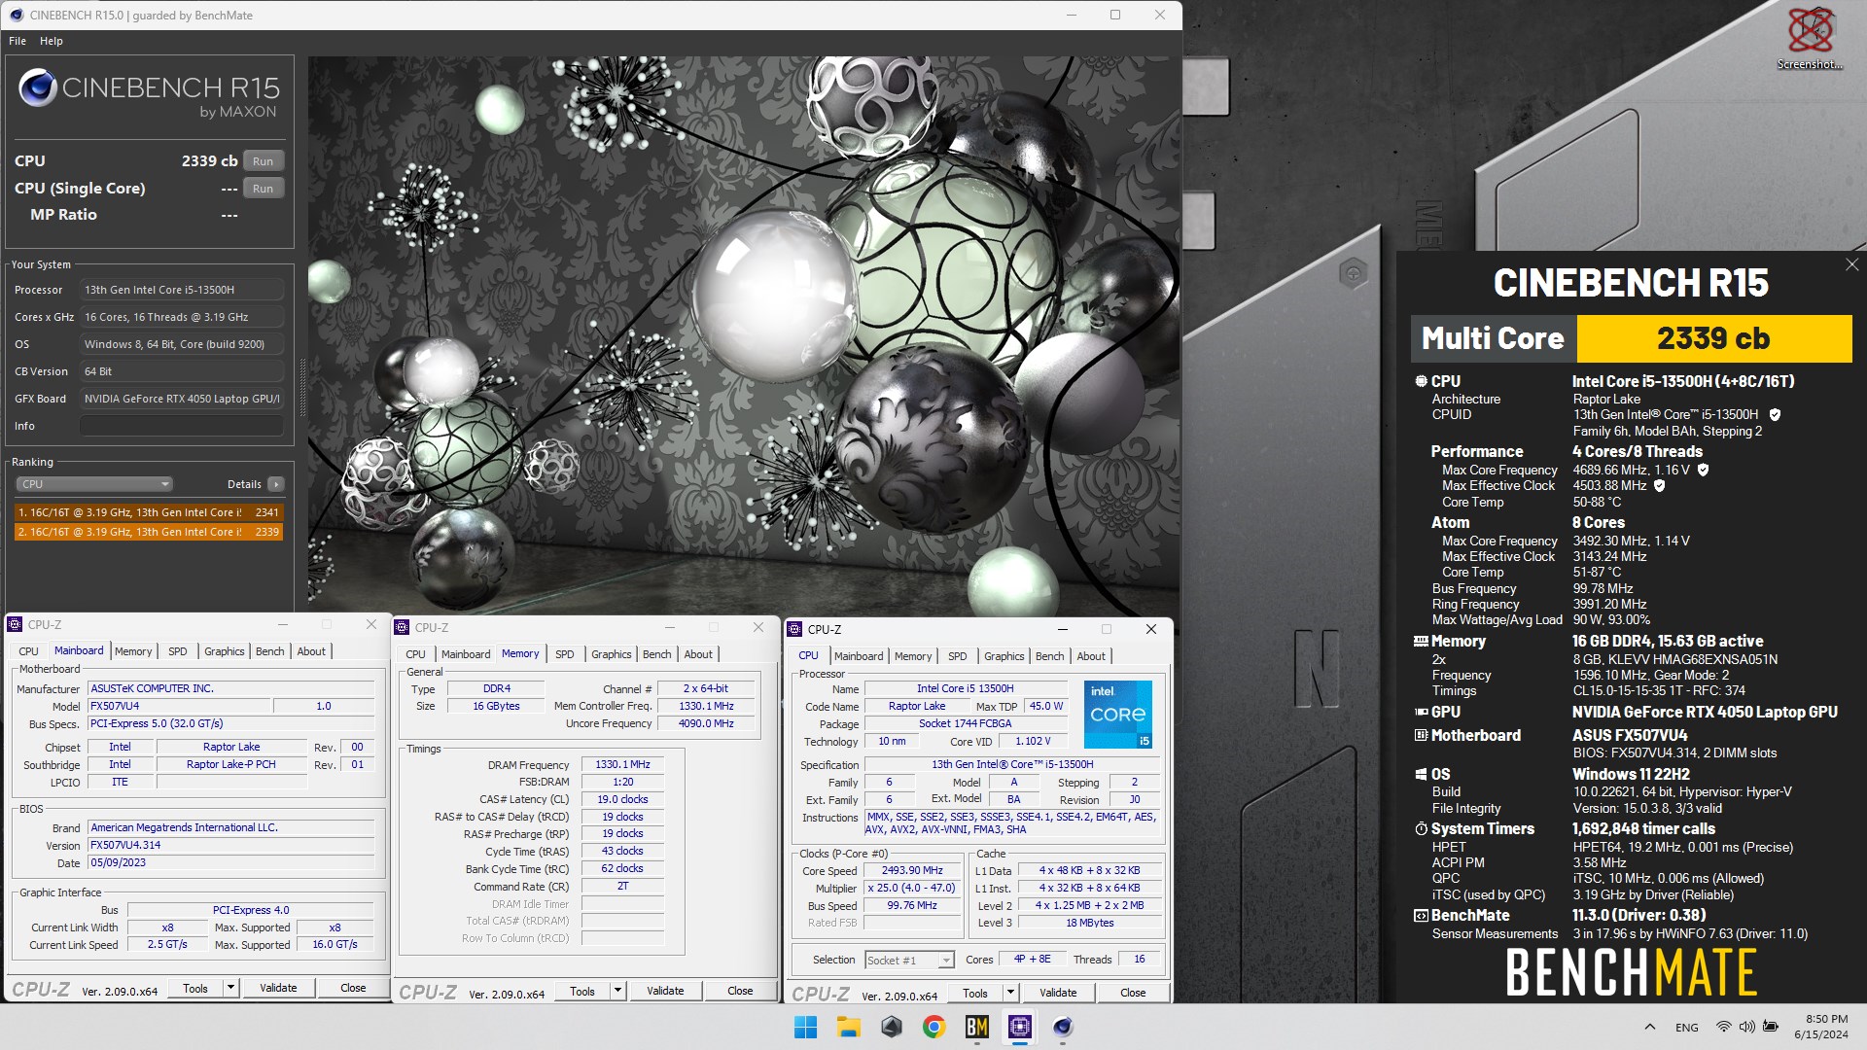This screenshot has width=1867, height=1050.
Task: Open the Ranking CPU dropdown
Action: (94, 484)
